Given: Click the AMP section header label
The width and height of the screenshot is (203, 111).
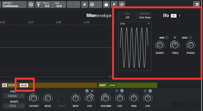Looking at the screenshot, I should pyautogui.click(x=103, y=85).
